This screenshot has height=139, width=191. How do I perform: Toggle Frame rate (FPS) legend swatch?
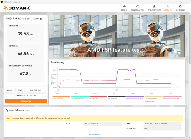(x=61, y=97)
